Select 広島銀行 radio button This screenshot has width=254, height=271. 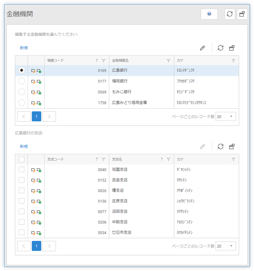[x=21, y=70]
